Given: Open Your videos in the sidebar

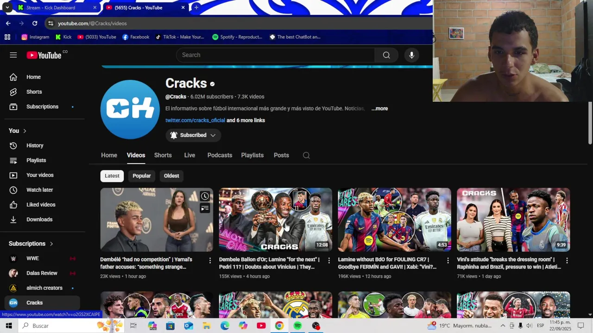Looking at the screenshot, I should pyautogui.click(x=40, y=175).
